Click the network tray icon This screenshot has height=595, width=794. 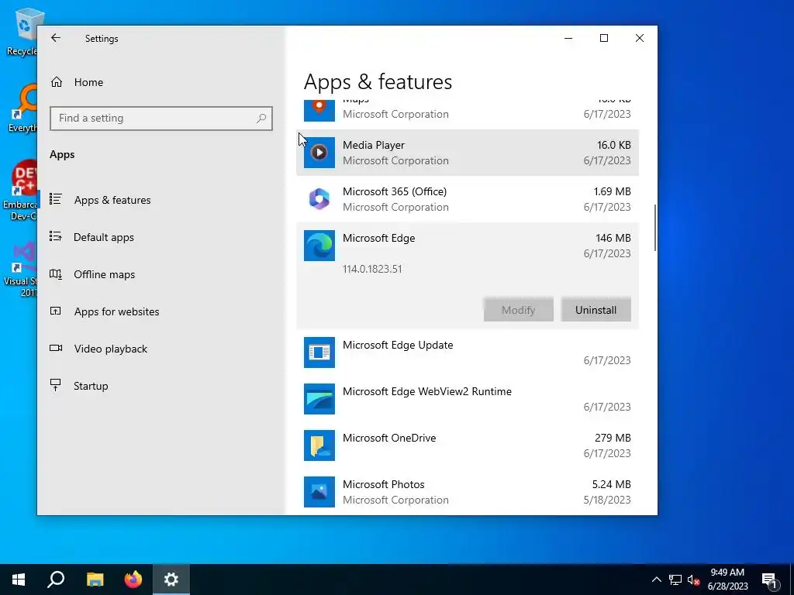click(675, 580)
